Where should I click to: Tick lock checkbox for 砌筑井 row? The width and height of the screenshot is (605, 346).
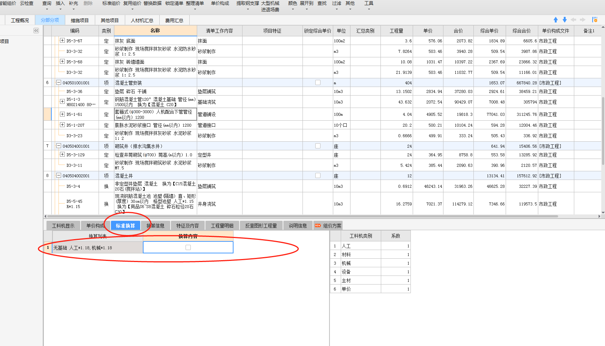click(x=318, y=146)
